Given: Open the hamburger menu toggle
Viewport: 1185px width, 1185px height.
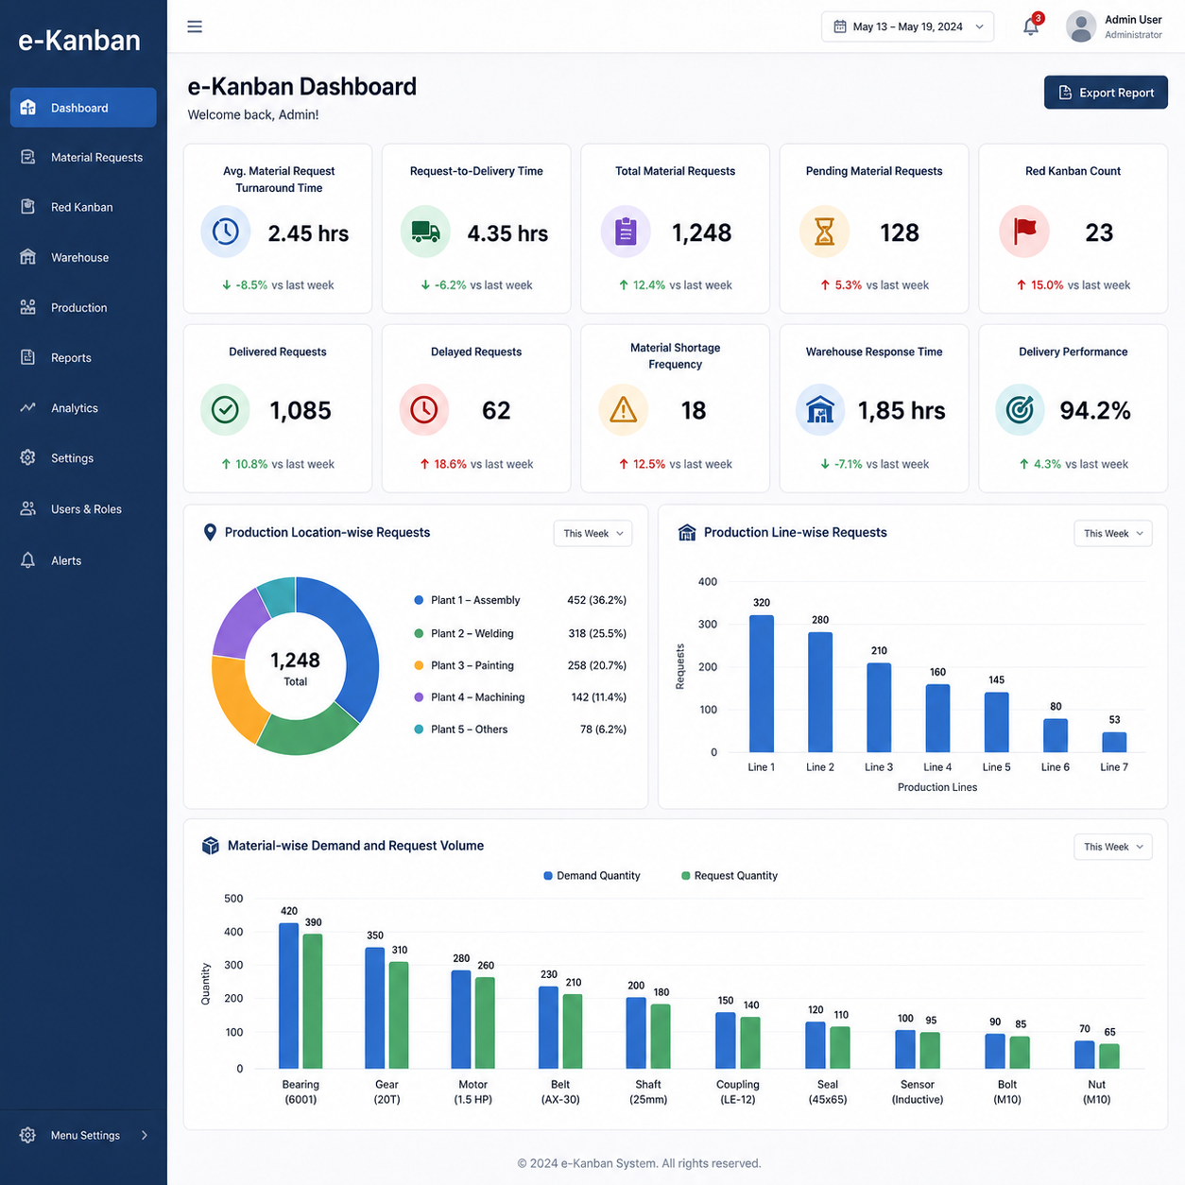Looking at the screenshot, I should [x=195, y=26].
